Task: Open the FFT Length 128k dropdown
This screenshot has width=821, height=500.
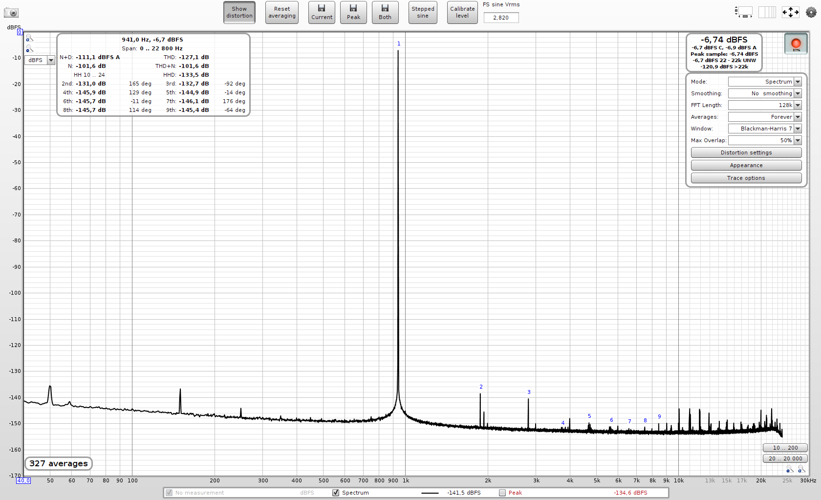Action: click(765, 105)
